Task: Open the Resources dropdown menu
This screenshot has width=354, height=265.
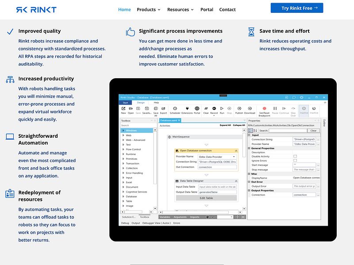Action: 181,9
